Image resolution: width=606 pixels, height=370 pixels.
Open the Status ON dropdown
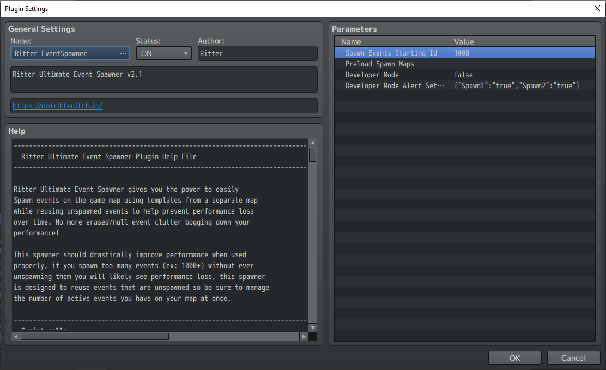click(x=164, y=53)
